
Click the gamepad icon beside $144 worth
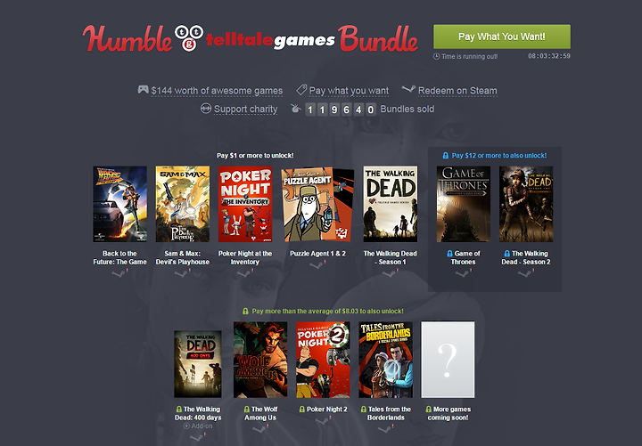[x=143, y=90]
